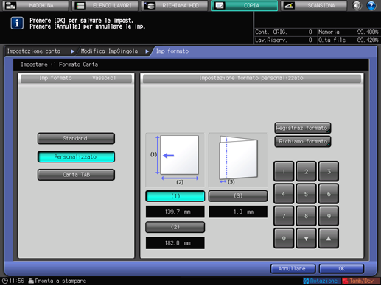Image resolution: width=381 pixels, height=285 pixels.
Task: Go back to Impostazione carta breadcrumb
Action: (x=34, y=51)
